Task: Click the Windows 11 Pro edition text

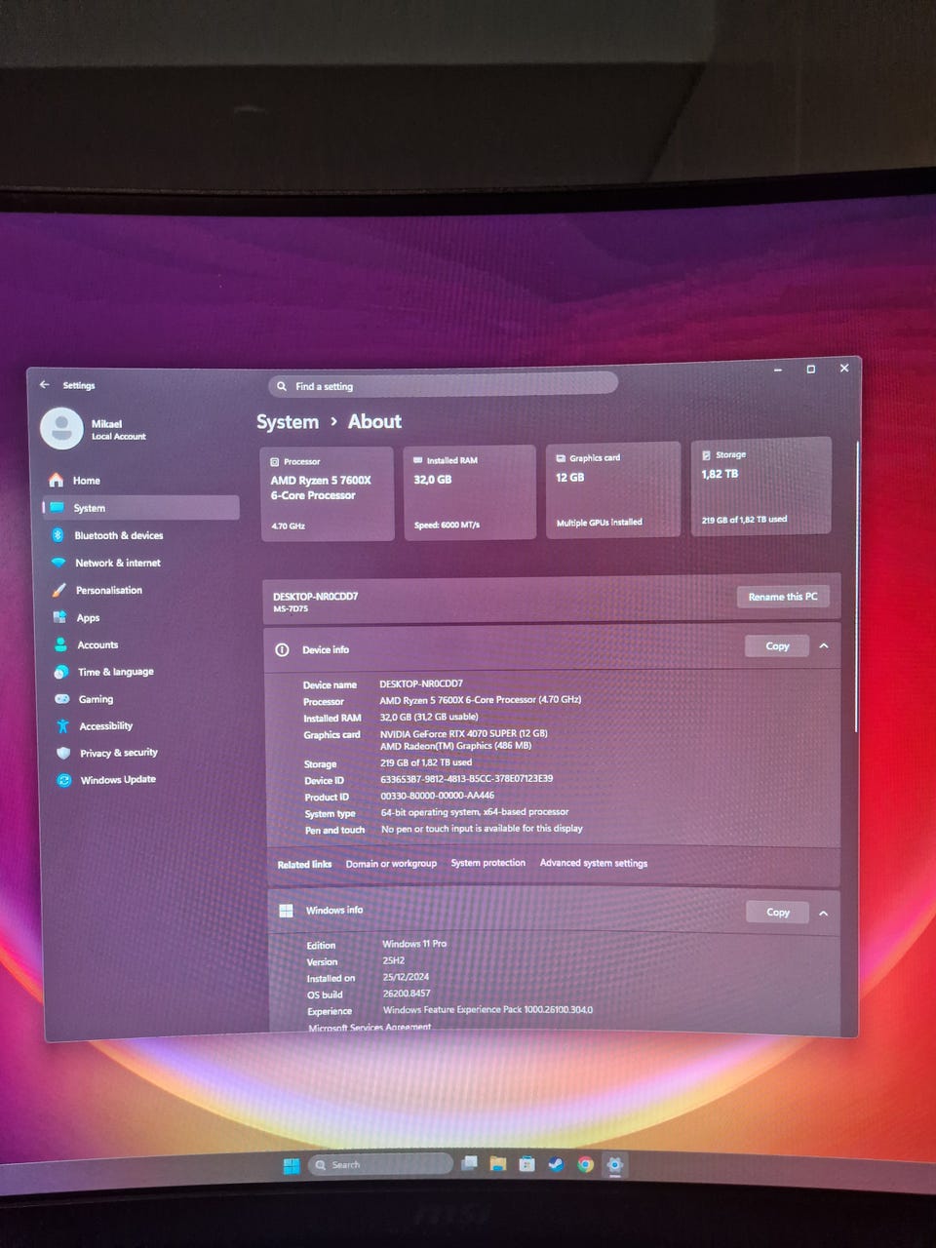Action: point(414,944)
